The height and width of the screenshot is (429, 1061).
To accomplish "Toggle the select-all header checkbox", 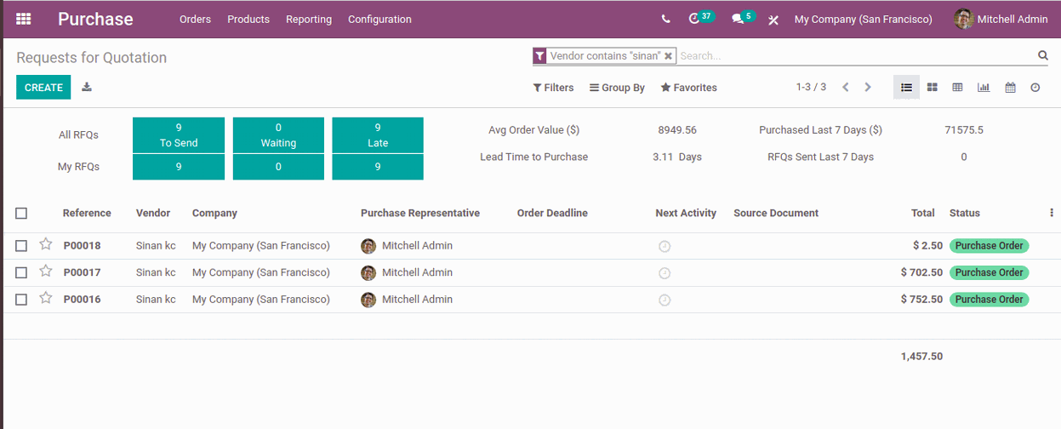I will (x=21, y=214).
